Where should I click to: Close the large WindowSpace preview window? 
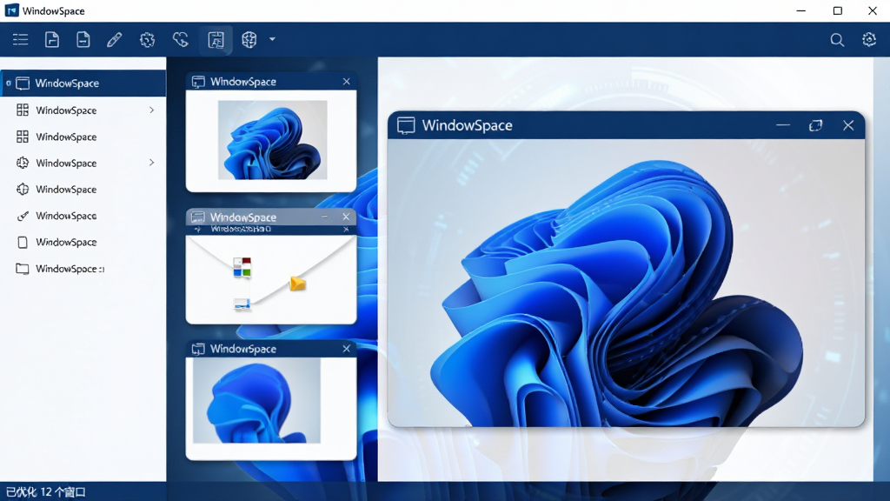click(x=848, y=125)
